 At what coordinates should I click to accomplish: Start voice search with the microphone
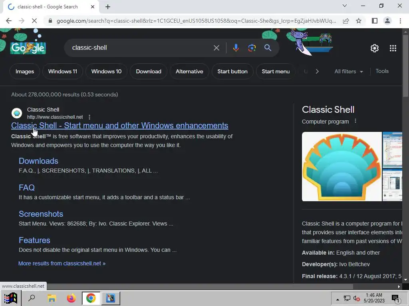[x=236, y=48]
